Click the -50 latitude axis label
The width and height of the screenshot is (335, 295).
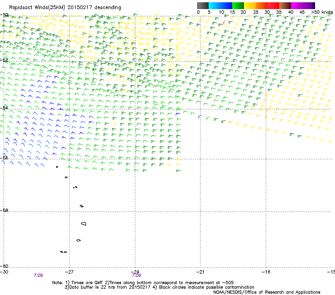click(x=4, y=15)
